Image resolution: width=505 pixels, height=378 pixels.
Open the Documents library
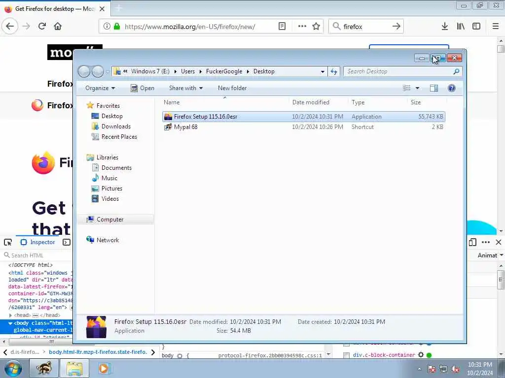coord(112,168)
